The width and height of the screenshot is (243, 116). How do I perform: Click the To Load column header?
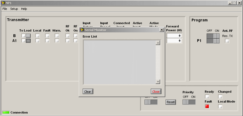click(x=25, y=31)
